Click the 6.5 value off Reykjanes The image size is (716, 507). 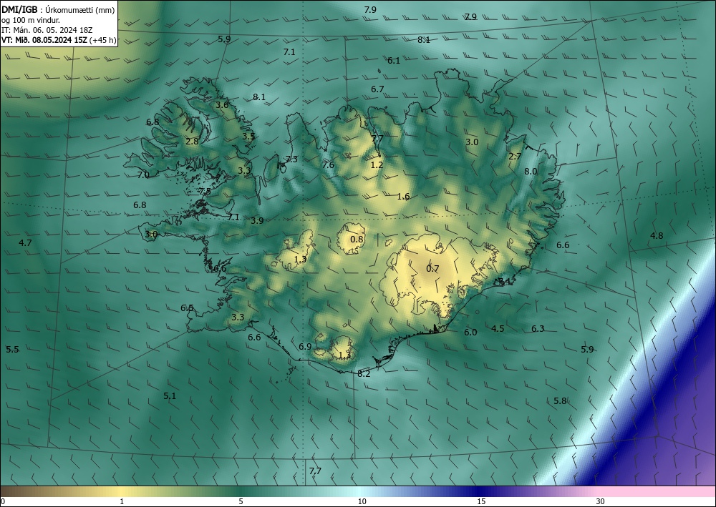(x=187, y=307)
